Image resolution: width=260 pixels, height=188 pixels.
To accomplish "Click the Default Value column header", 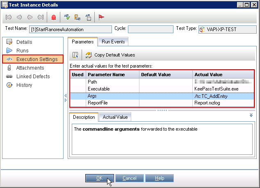I will [x=166, y=75].
